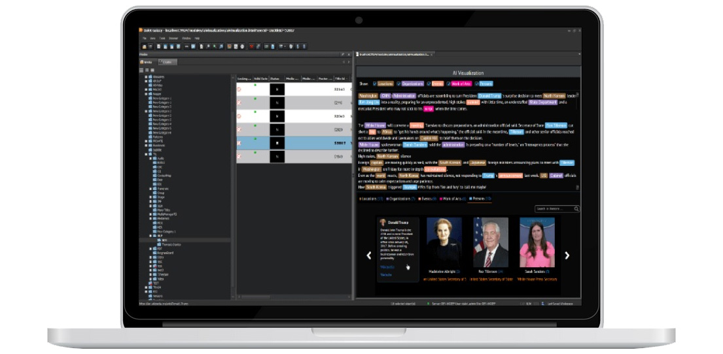Image resolution: width=723 pixels, height=354 pixels.
Task: Expand the GROUP folder in tree
Action: [x=146, y=81]
